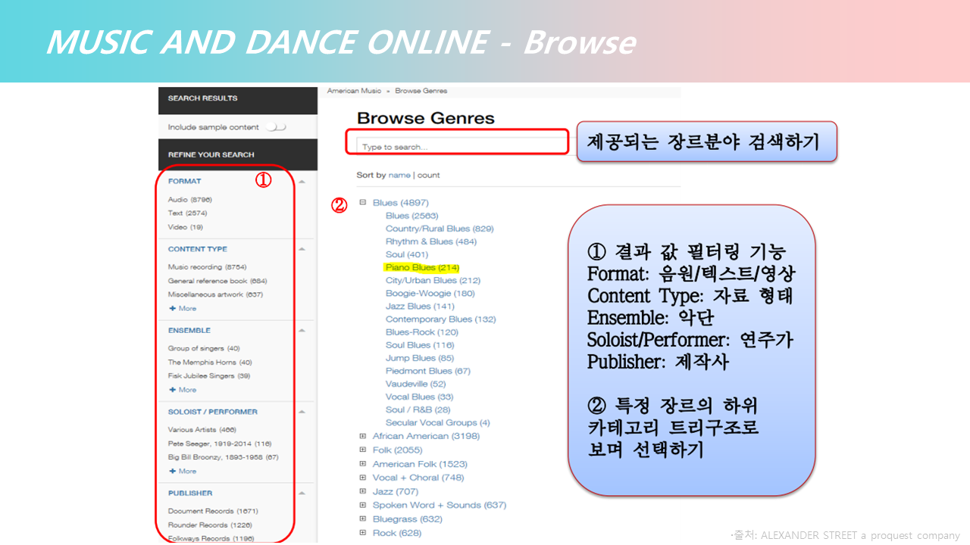Open Piedmont Blues subgenre

[x=428, y=371]
